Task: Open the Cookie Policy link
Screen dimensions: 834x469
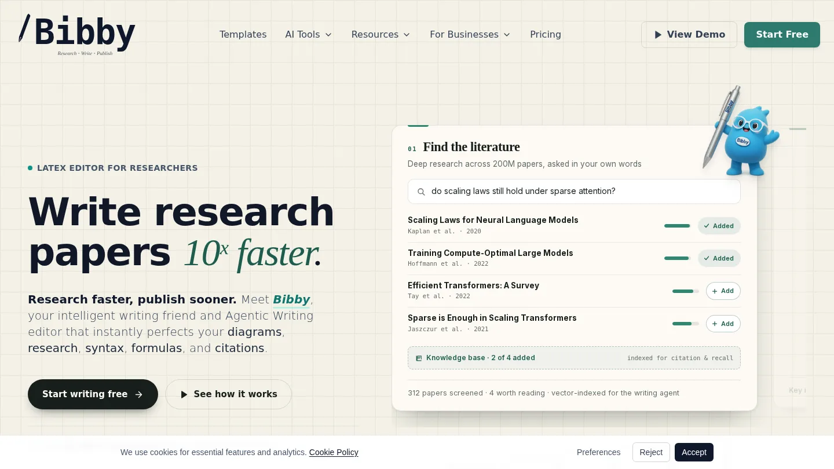Action: click(334, 452)
